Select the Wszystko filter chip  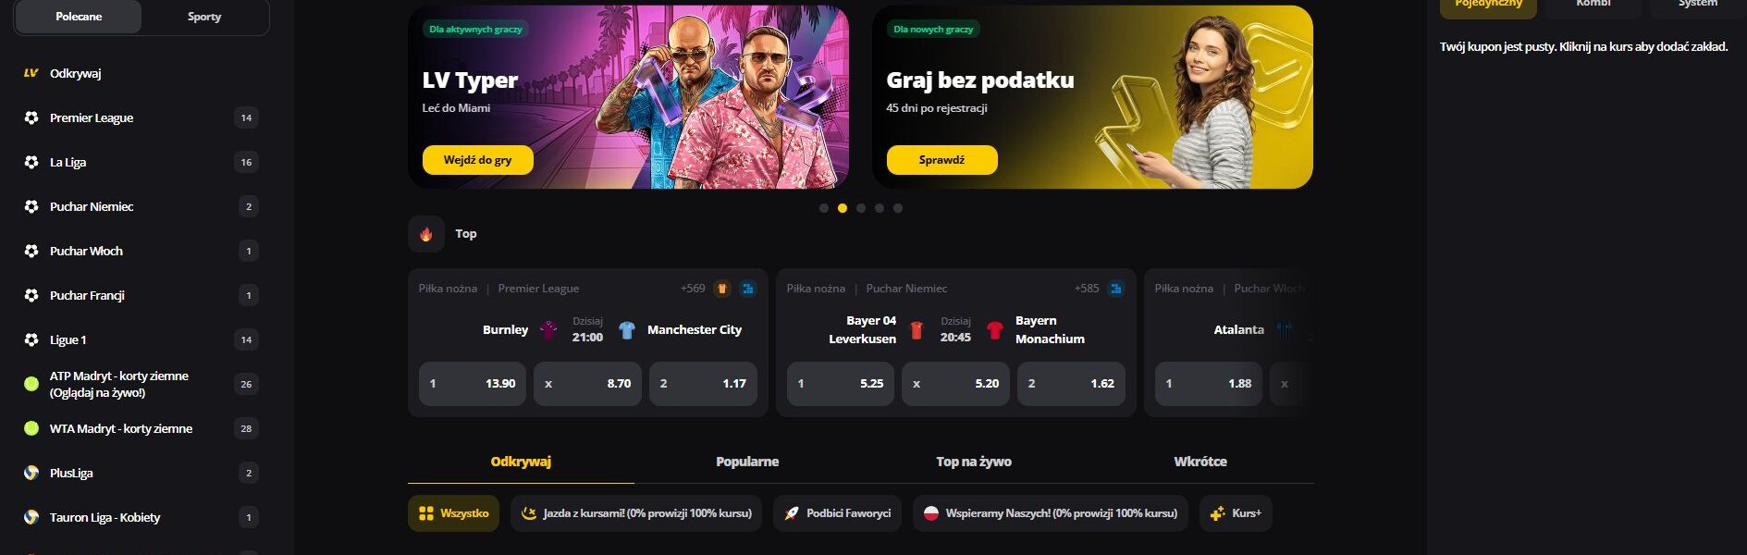pos(453,513)
